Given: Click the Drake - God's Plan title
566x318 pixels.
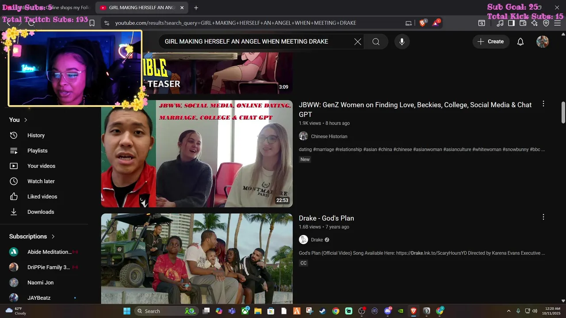Looking at the screenshot, I should coord(326,218).
